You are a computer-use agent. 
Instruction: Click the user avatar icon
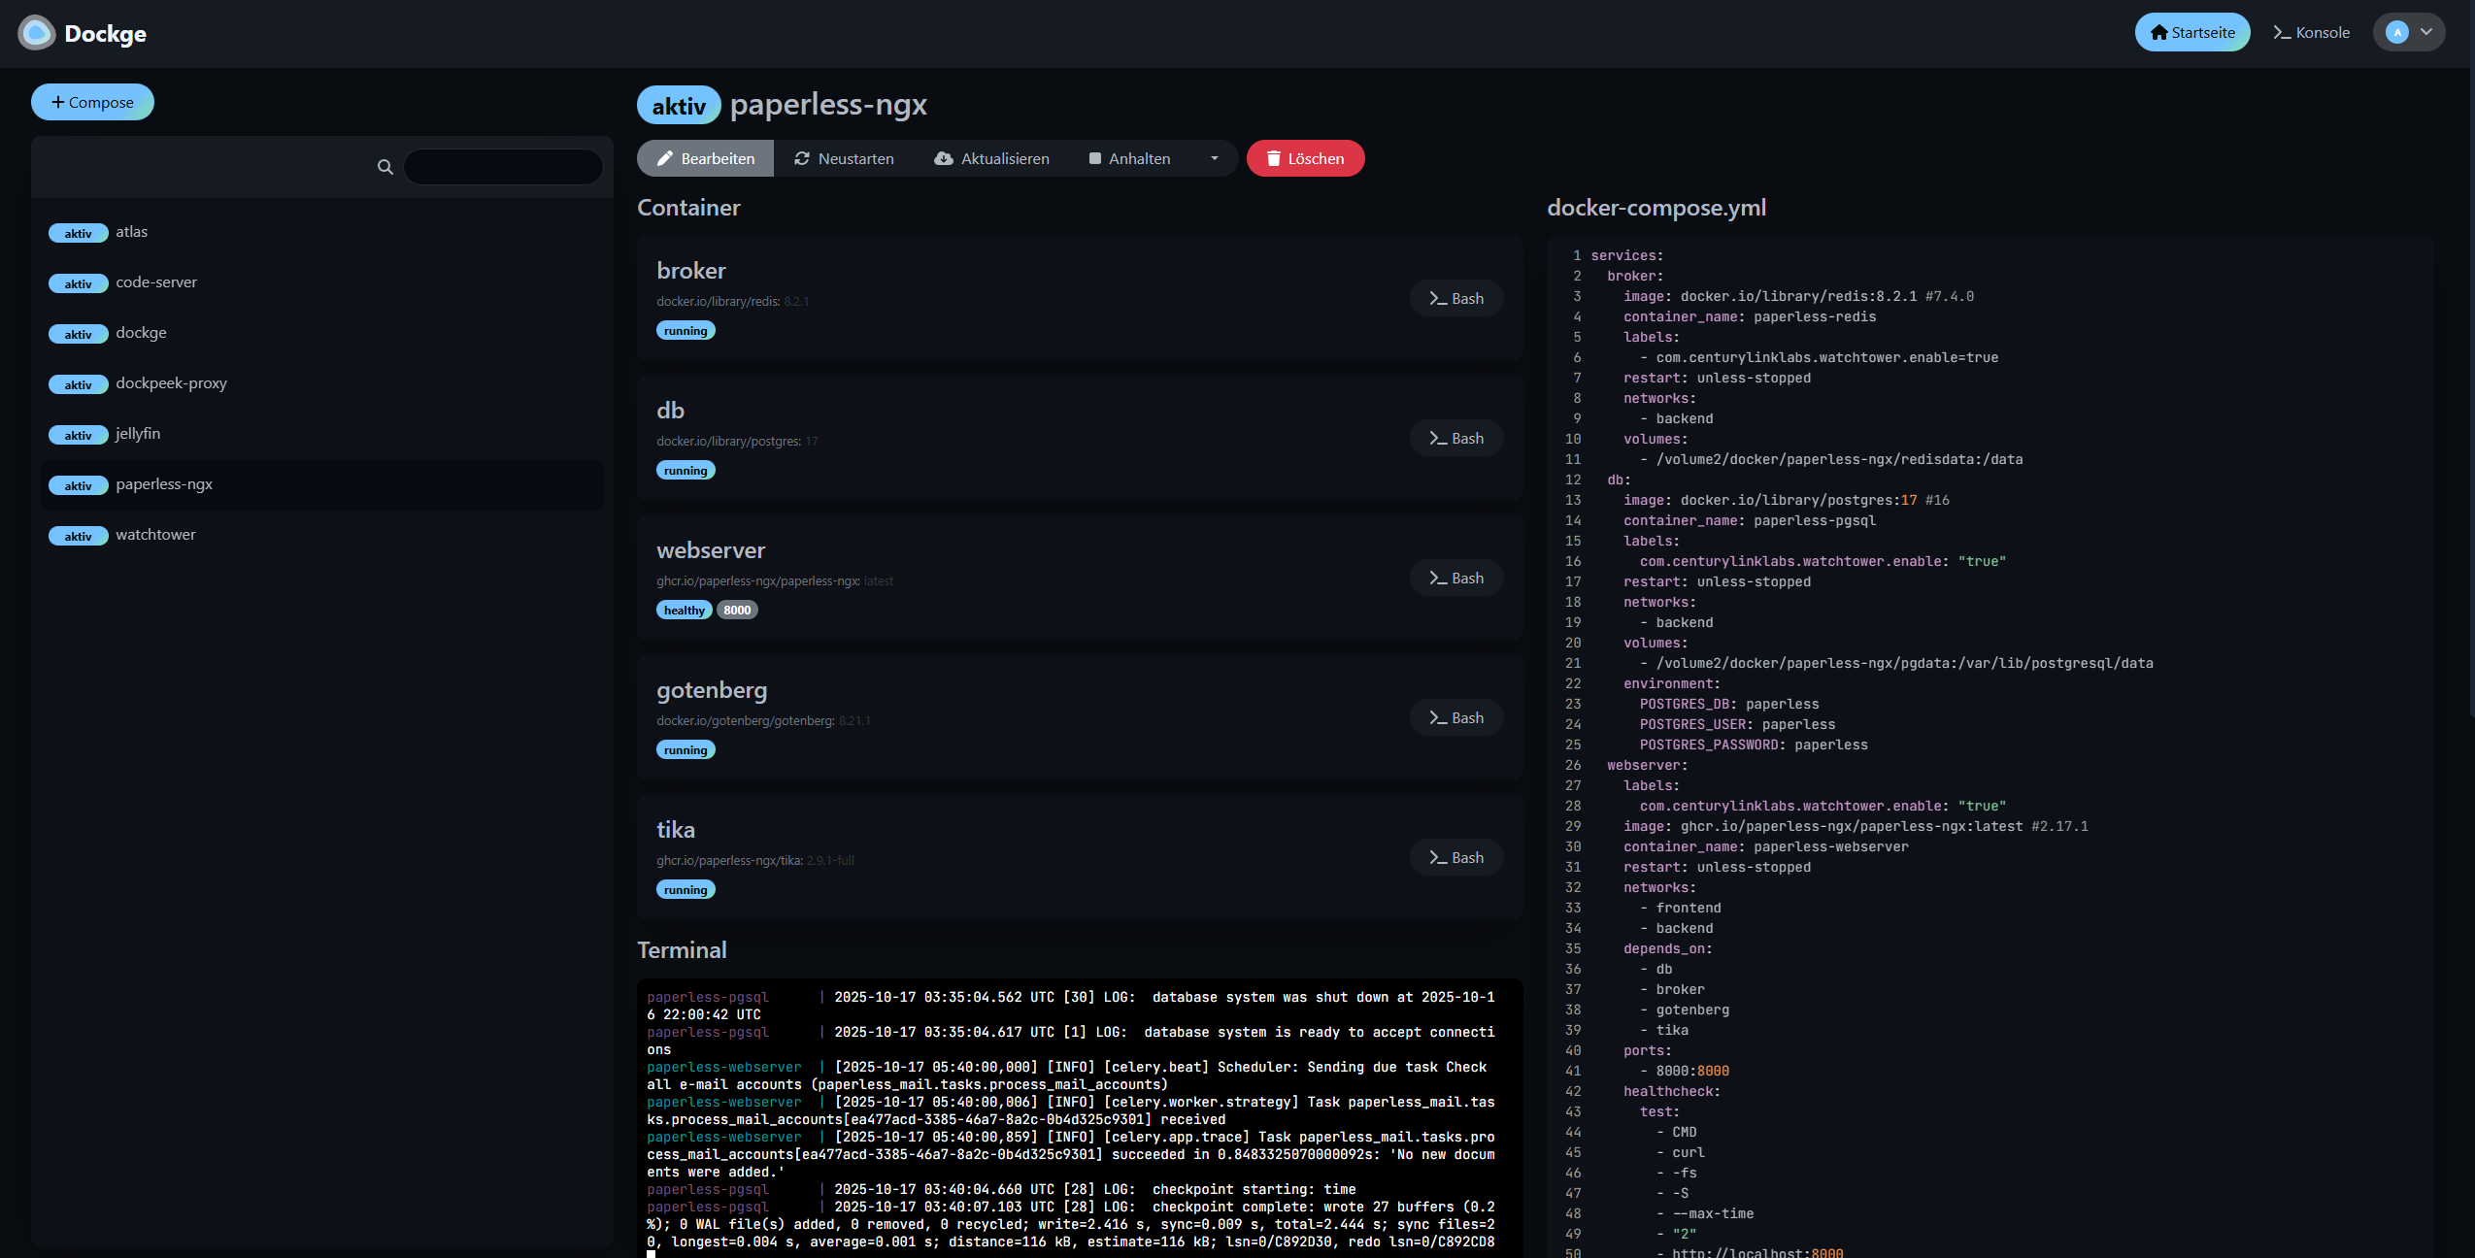click(2396, 33)
